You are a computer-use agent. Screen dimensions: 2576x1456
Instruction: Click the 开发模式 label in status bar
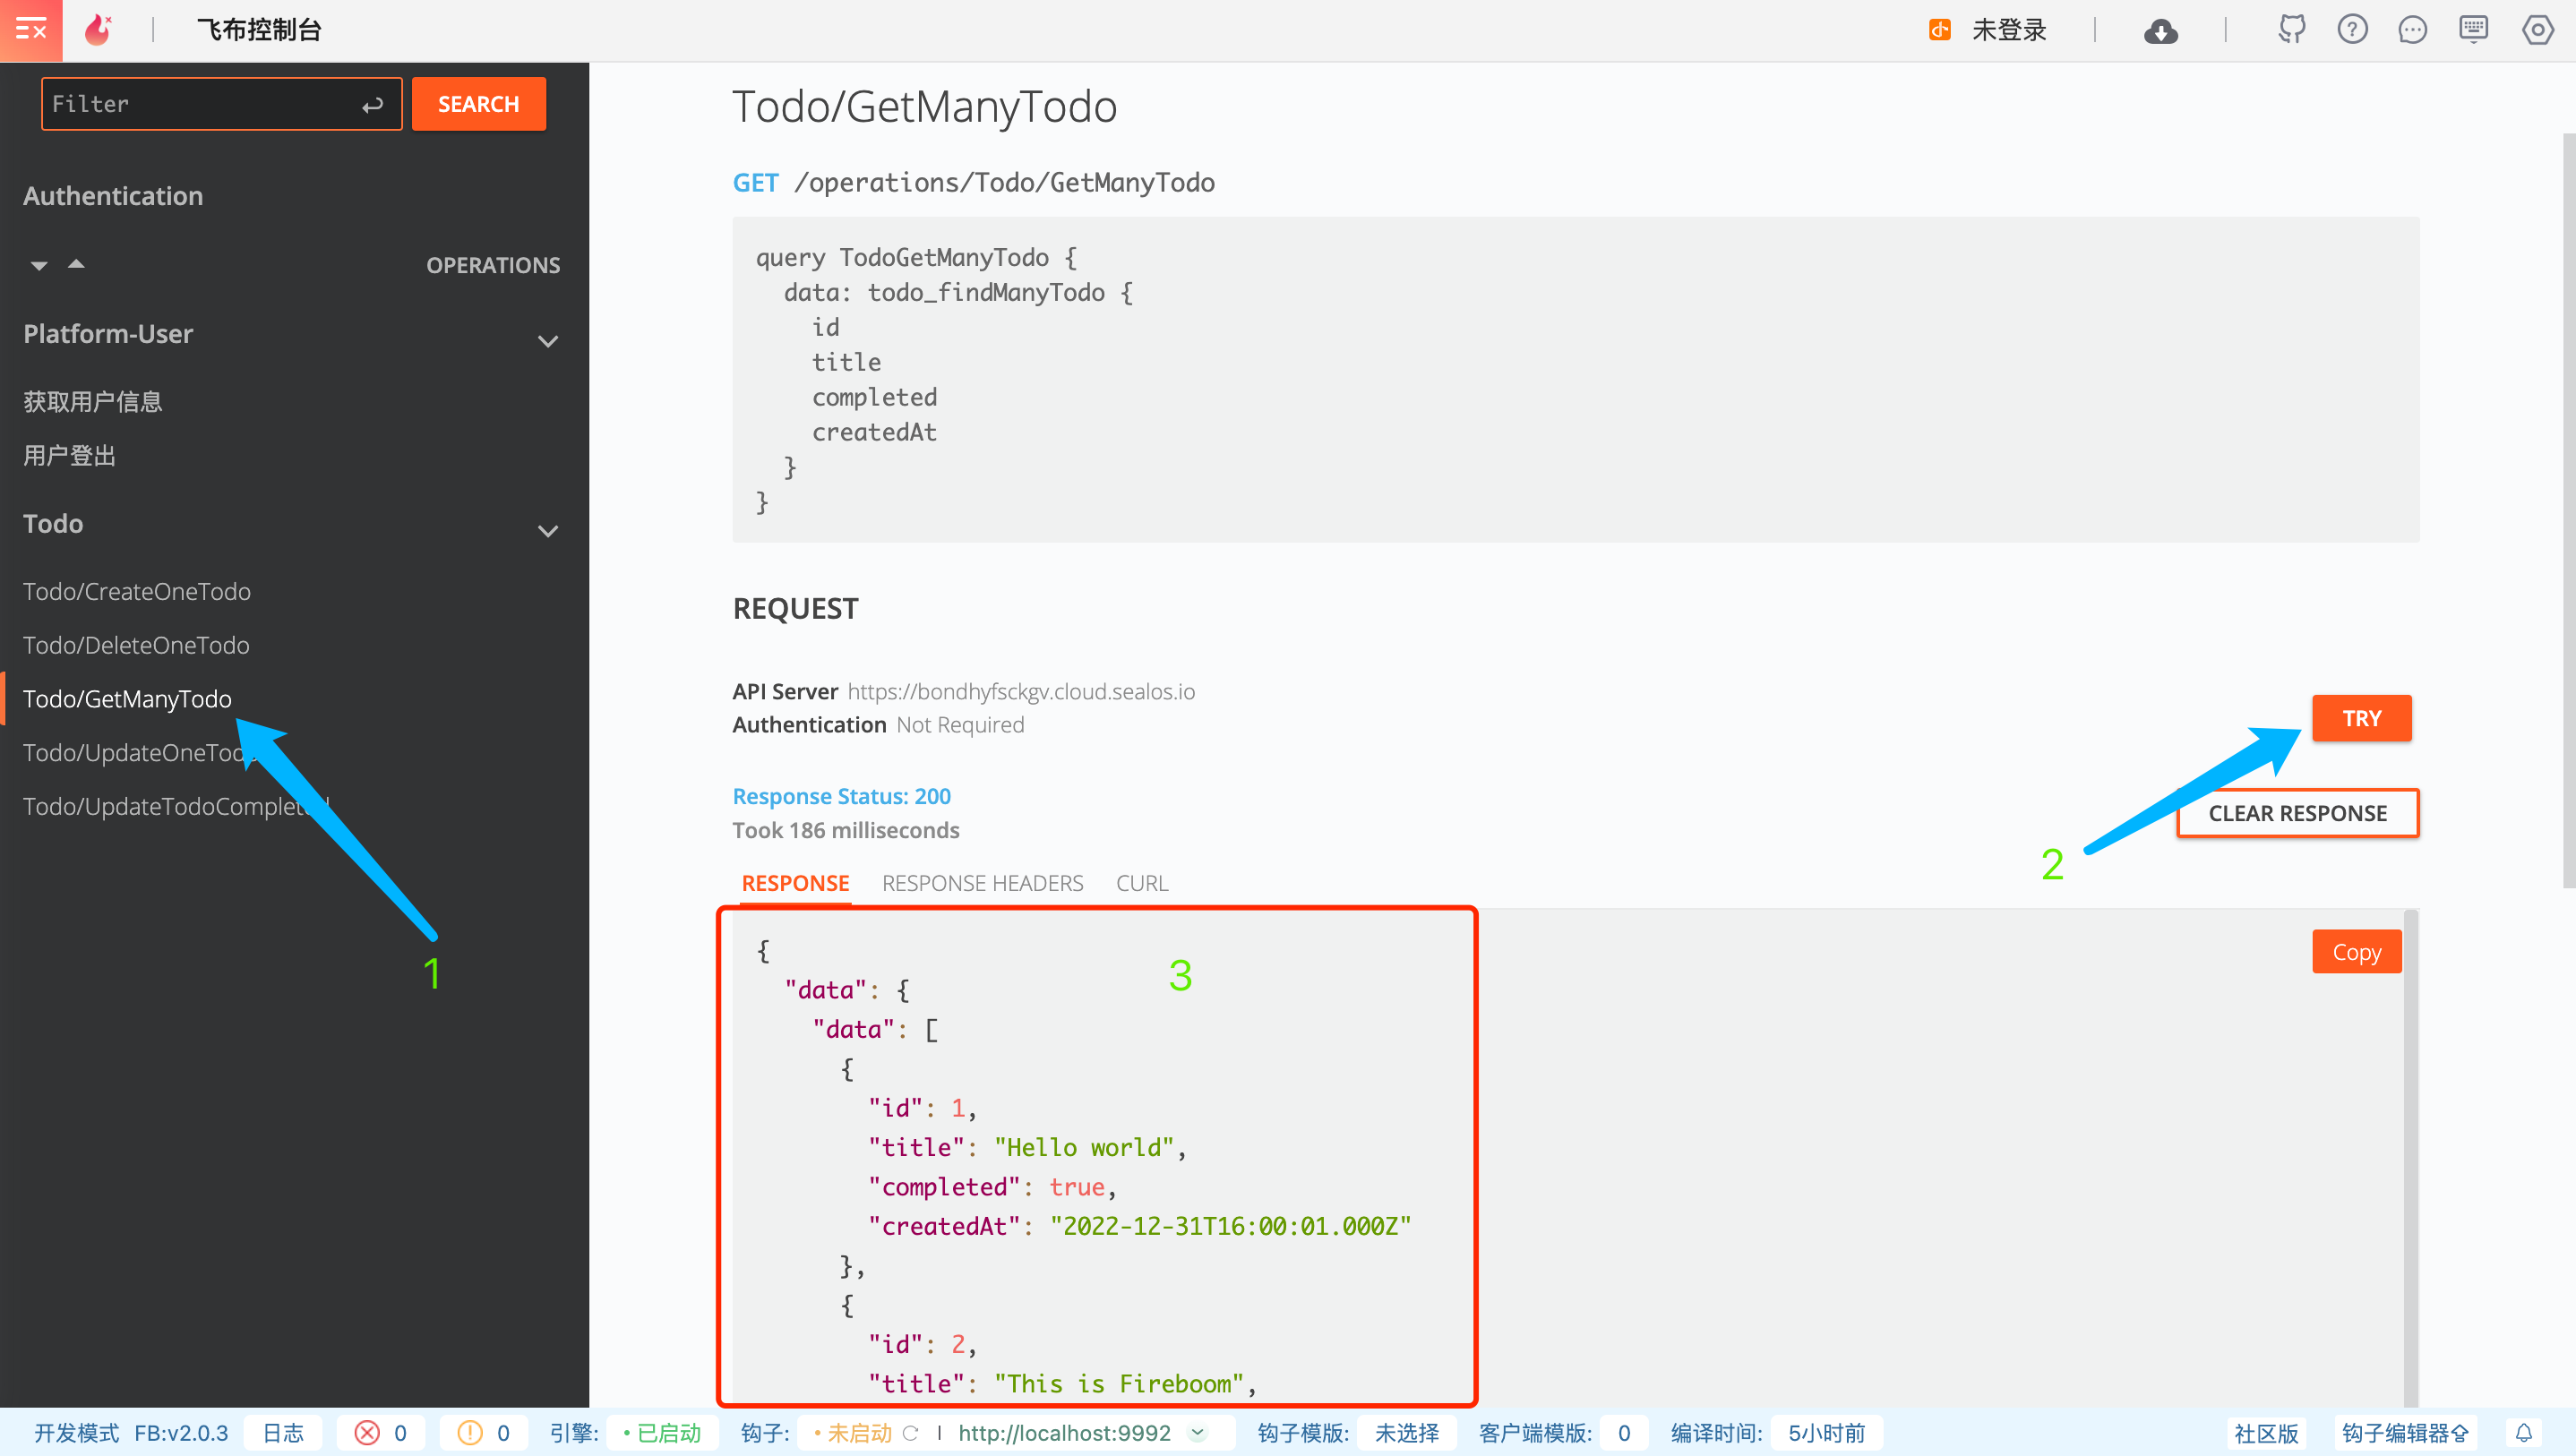76,1433
